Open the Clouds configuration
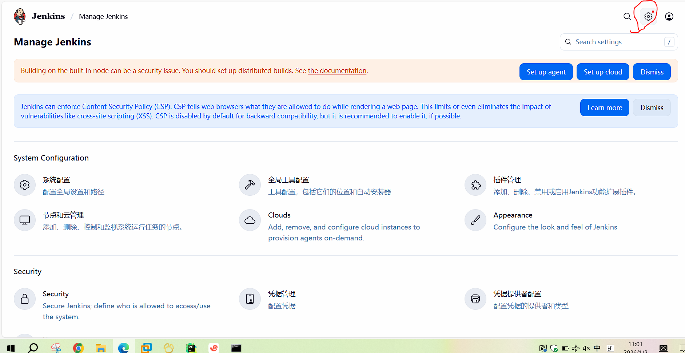The height and width of the screenshot is (353, 685). 279,215
